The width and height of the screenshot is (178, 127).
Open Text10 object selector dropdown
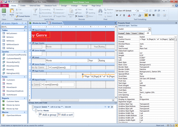pyautogui.click(x=150, y=29)
